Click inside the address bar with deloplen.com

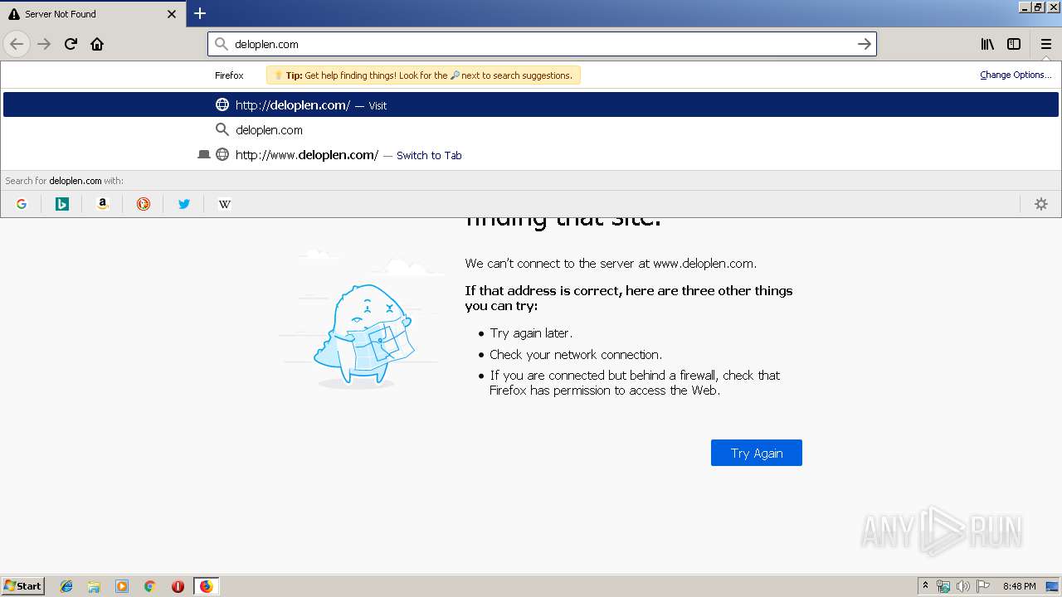[542, 44]
